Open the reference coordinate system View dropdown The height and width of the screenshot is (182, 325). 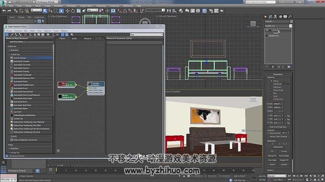point(92,10)
